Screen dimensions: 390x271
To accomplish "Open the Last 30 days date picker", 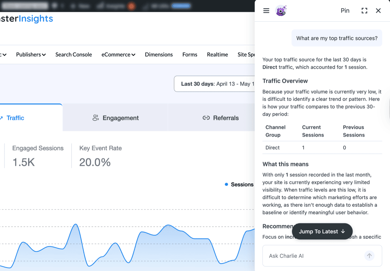I will [215, 84].
